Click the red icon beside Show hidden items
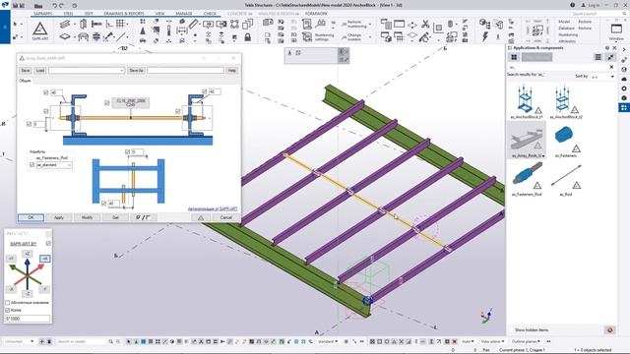 tap(609, 330)
